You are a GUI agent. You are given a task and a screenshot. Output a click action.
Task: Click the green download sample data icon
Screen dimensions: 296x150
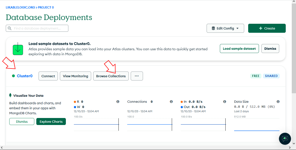pos(18,49)
